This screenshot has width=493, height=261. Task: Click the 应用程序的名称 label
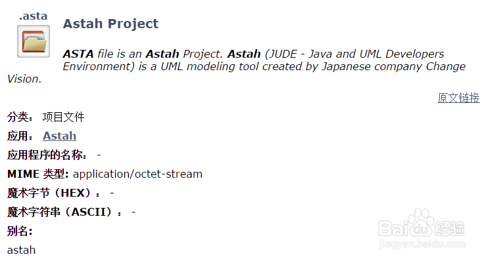(47, 155)
